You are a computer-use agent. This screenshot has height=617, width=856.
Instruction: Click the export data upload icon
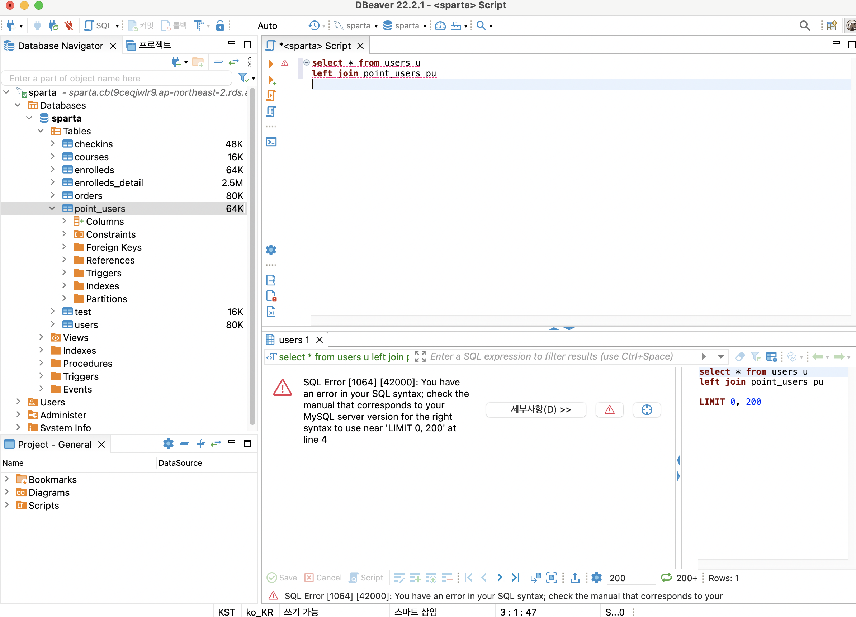tap(575, 578)
